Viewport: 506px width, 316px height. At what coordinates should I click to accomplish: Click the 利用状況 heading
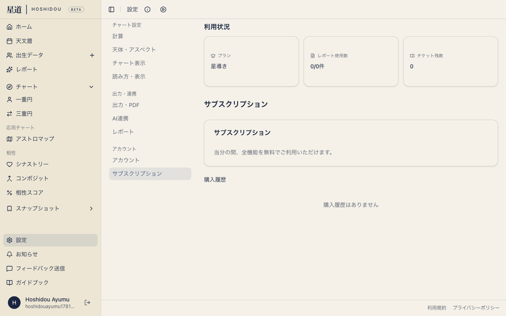(217, 27)
